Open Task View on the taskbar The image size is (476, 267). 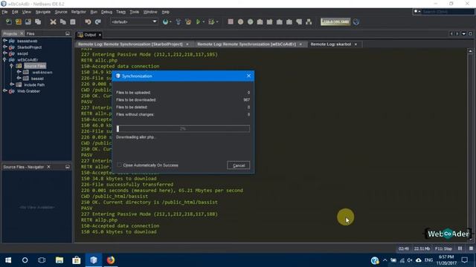[x=42, y=260]
